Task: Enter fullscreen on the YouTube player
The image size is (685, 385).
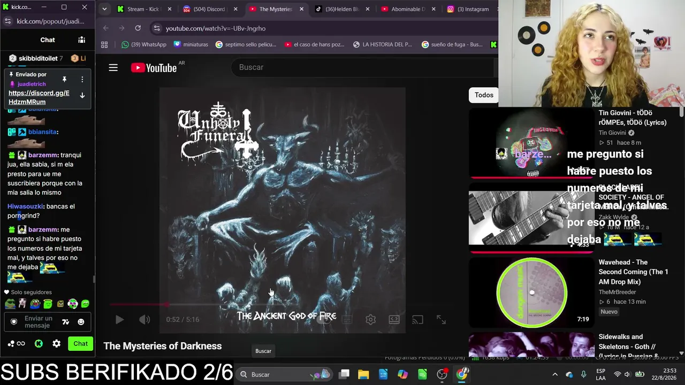Action: 441,319
